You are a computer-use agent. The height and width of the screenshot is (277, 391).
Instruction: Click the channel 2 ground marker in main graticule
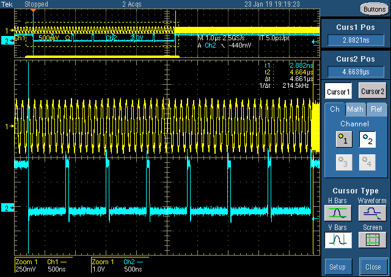tap(7, 209)
